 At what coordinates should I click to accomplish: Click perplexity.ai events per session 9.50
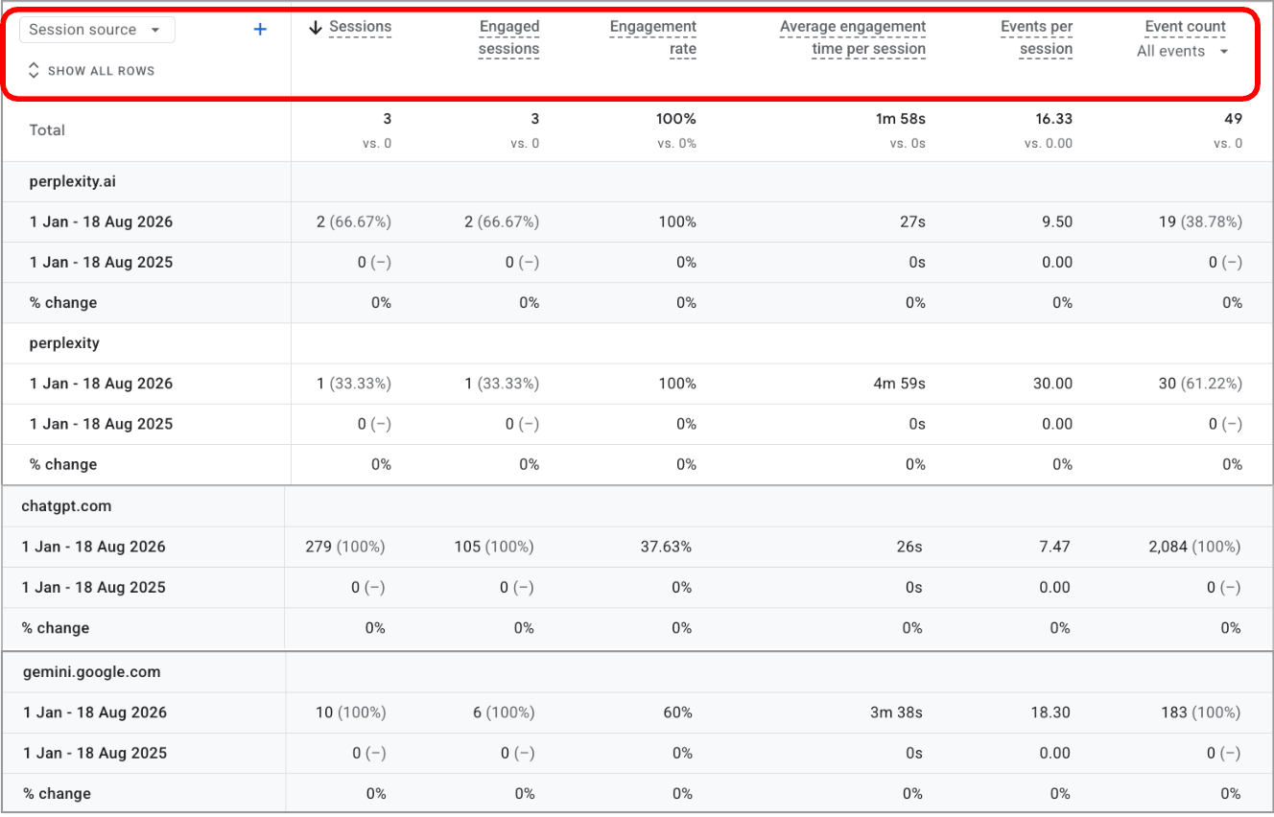tap(1057, 222)
